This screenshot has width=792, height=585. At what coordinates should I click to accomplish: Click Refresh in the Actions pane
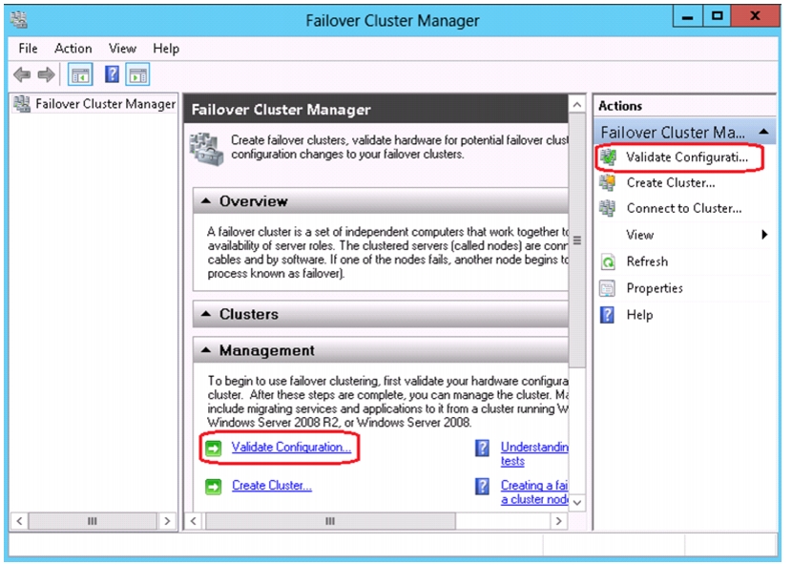647,261
